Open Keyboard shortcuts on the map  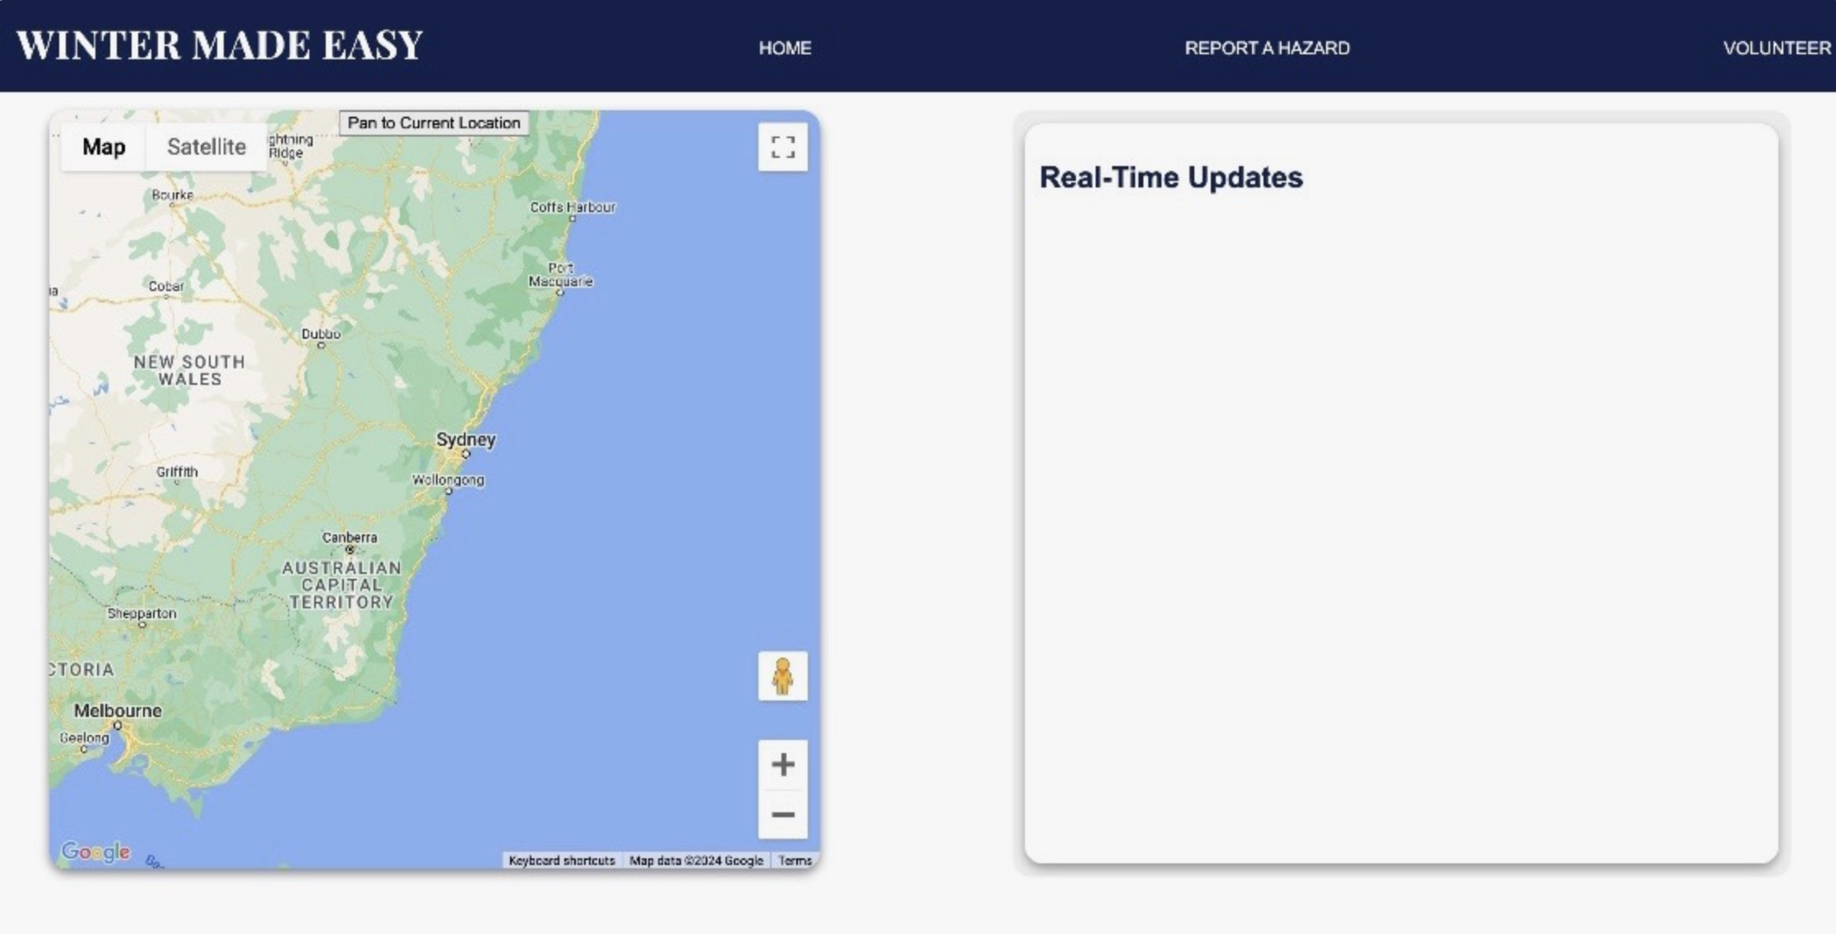pyautogui.click(x=562, y=860)
